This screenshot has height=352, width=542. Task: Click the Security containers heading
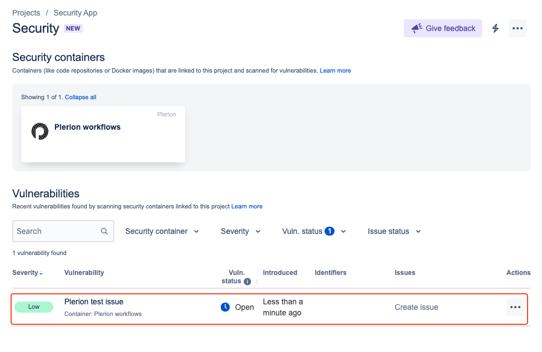(x=58, y=57)
